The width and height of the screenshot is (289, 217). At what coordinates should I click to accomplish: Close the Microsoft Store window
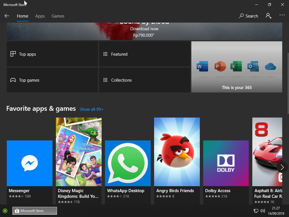pos(282,5)
